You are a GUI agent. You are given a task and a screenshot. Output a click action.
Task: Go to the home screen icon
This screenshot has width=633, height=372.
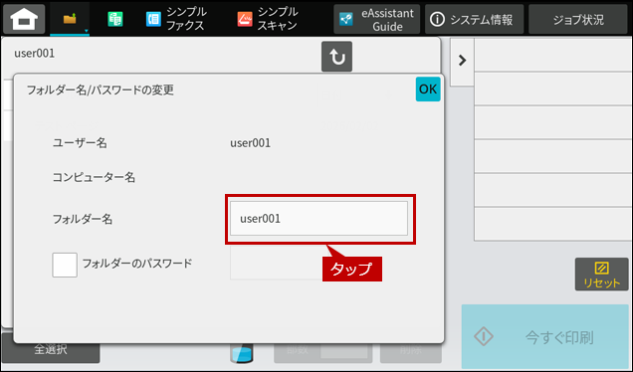[x=24, y=19]
